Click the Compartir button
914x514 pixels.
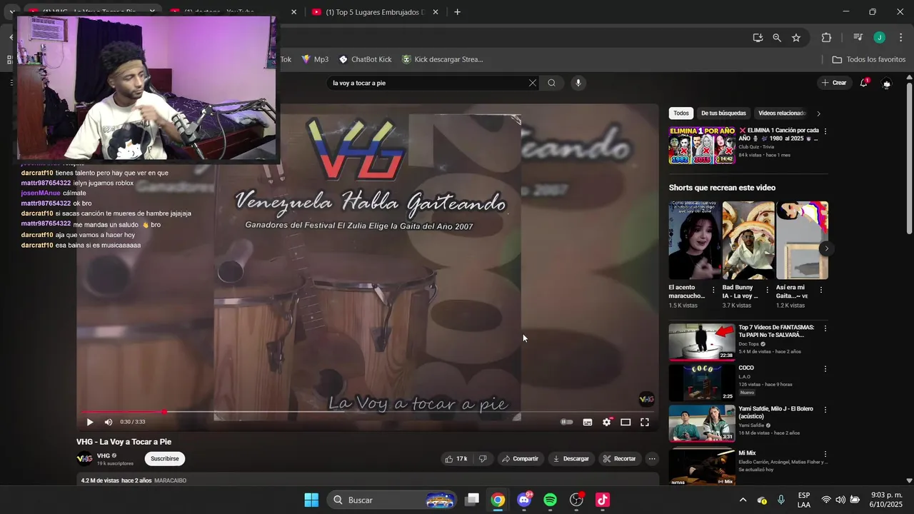pyautogui.click(x=520, y=458)
